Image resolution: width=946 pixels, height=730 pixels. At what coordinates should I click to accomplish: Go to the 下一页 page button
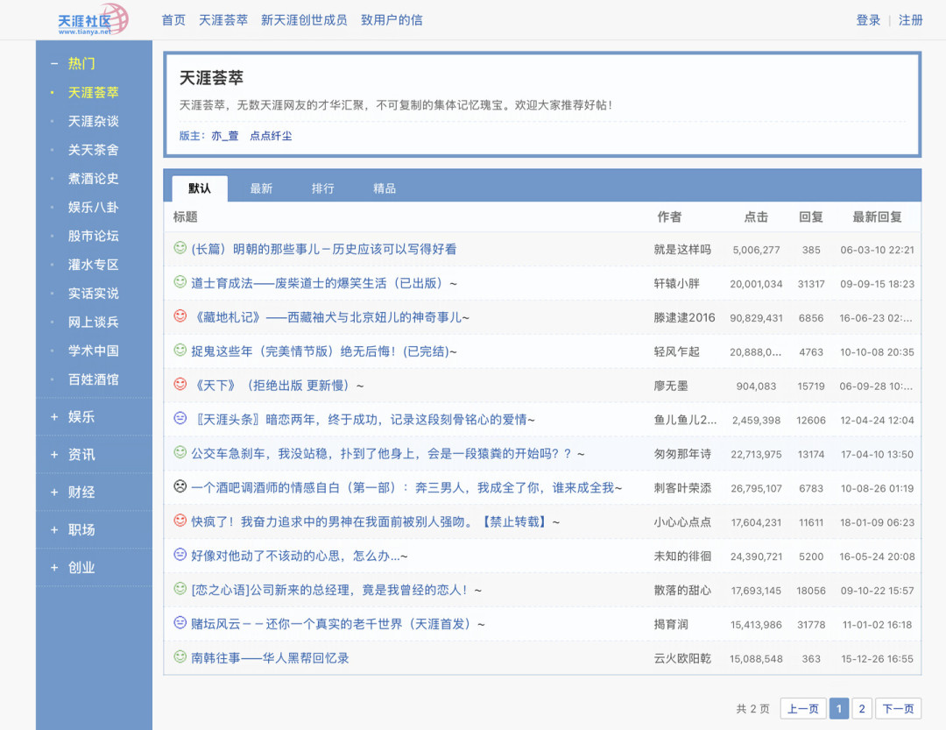click(x=899, y=709)
